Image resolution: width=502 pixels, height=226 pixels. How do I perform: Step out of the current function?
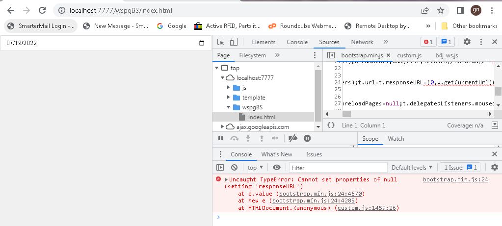[x=262, y=138]
